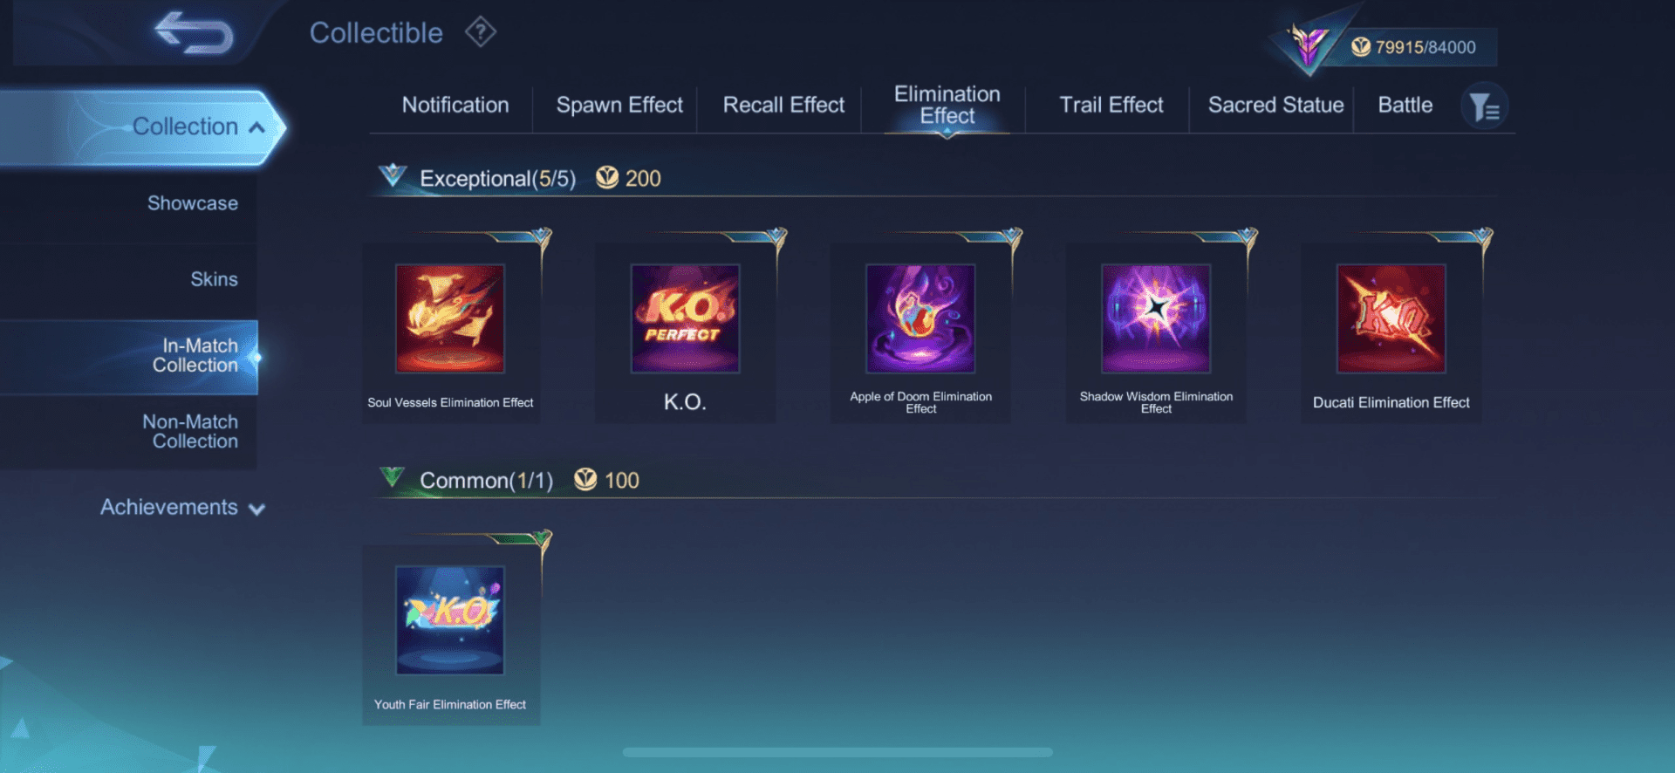
Task: Open Non-Match Collection in sidebar
Action: click(x=190, y=432)
